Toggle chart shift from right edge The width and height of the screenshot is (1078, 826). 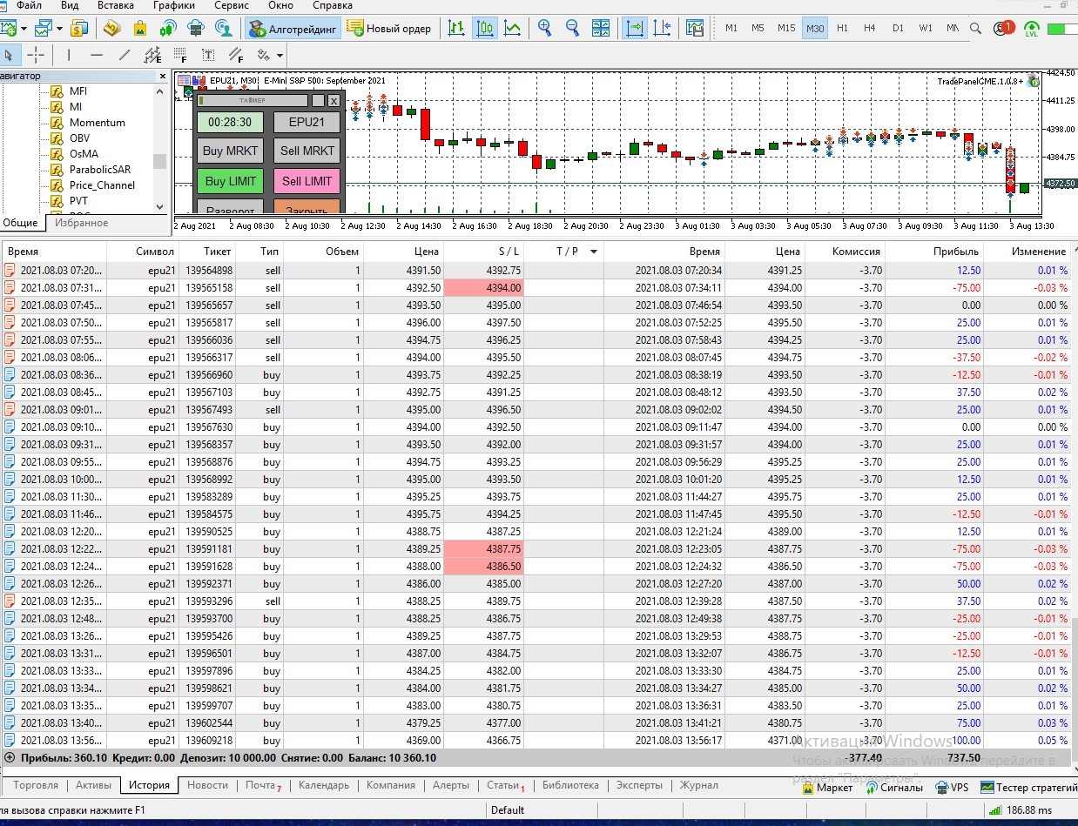pos(662,28)
